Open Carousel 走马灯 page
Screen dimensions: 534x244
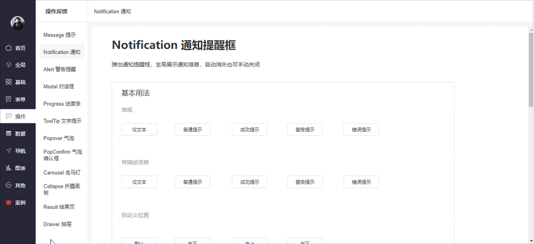[x=62, y=172]
